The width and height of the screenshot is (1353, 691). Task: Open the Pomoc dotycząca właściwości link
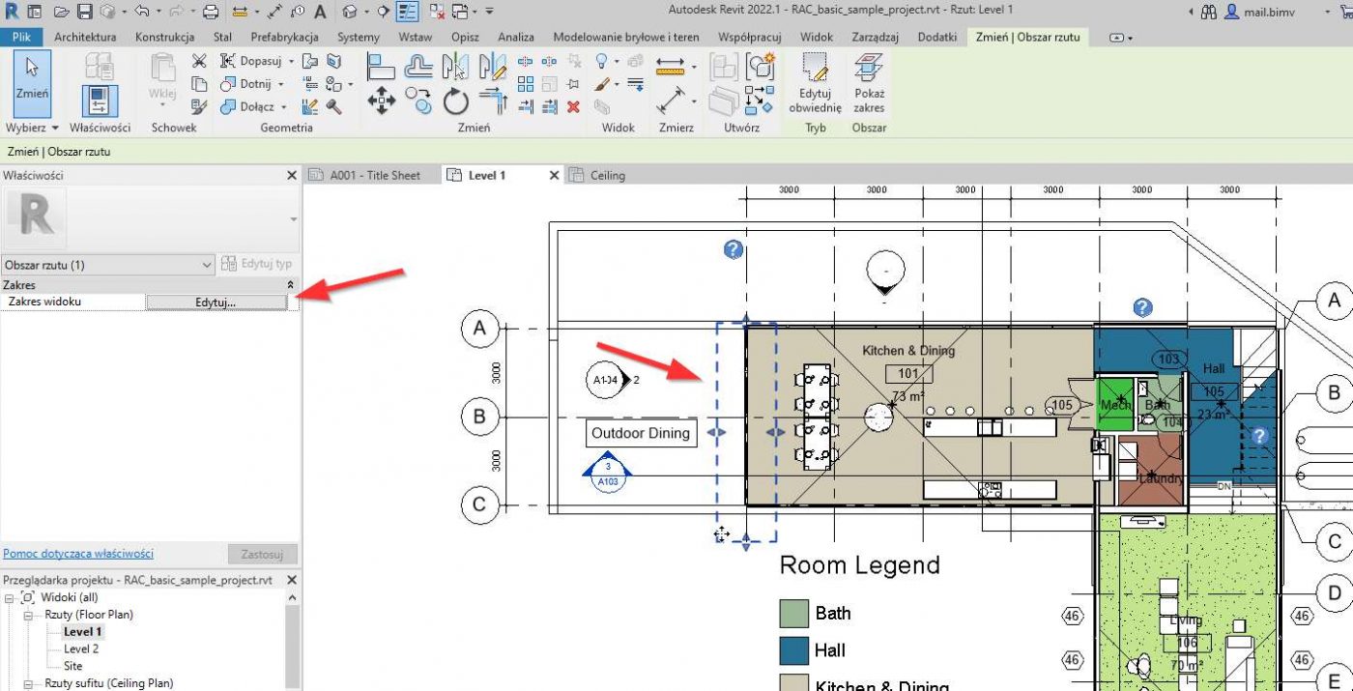click(x=78, y=554)
